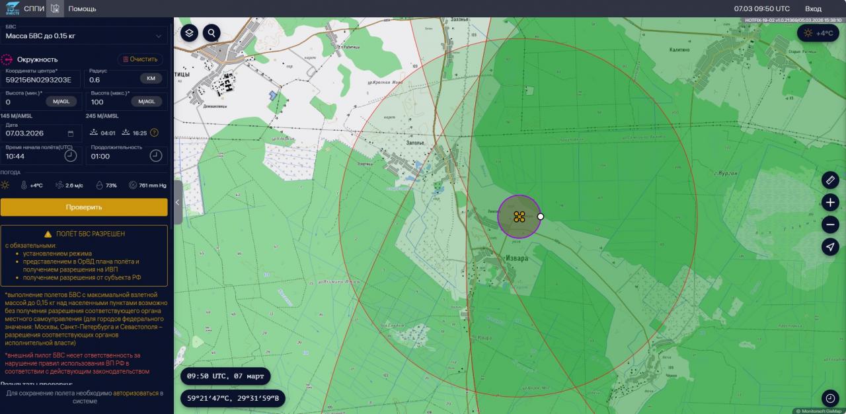Screen dimensions: 846x414
Task: Open the time history clock icon on map
Action: point(830,398)
